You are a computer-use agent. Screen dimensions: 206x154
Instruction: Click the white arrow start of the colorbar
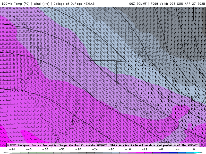pyautogui.click(x=8, y=153)
